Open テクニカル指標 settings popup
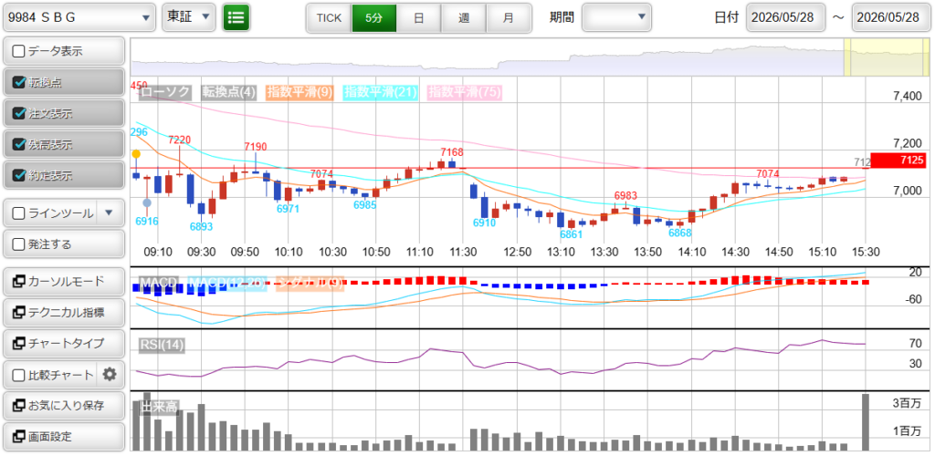 click(x=65, y=313)
